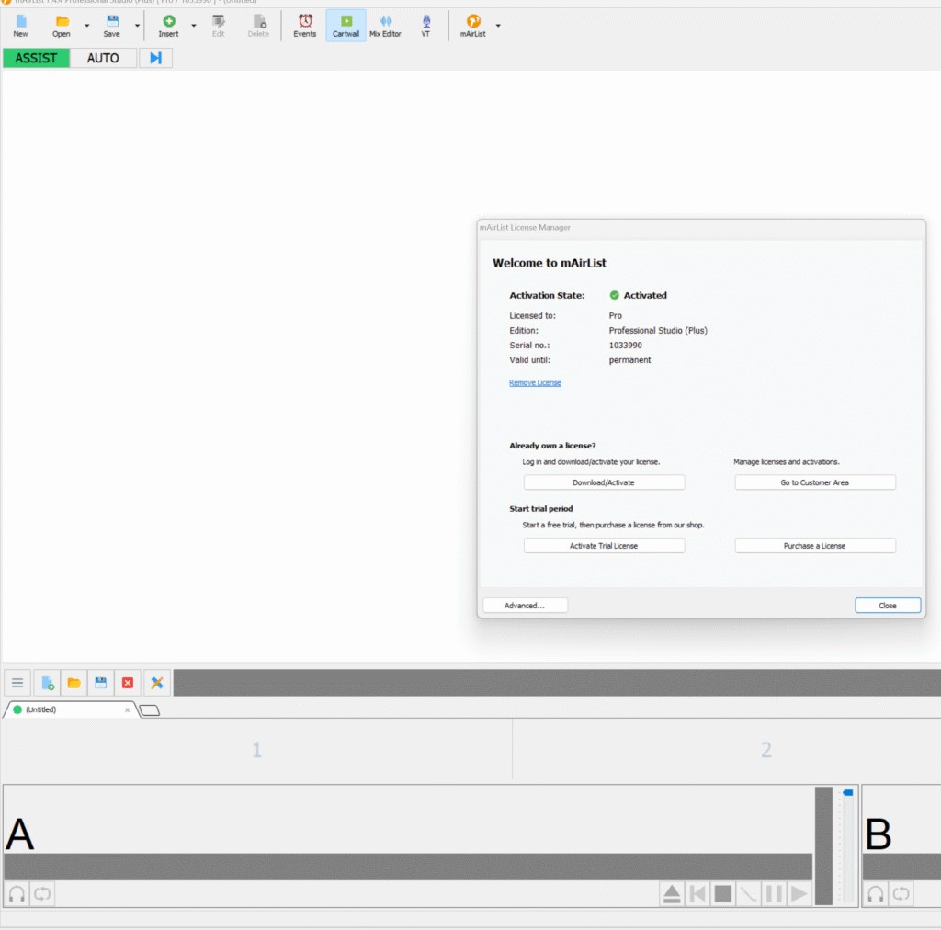Click Player A volume slider handle

tap(847, 792)
